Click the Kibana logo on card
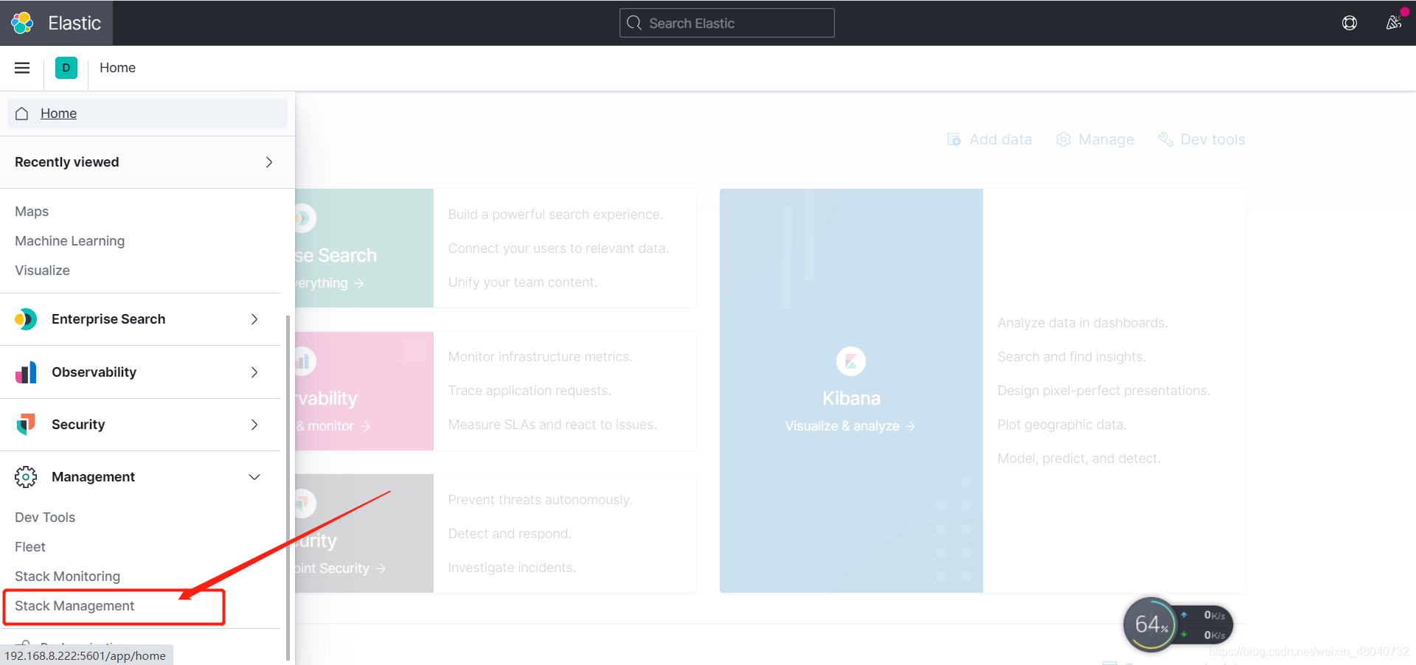Image resolution: width=1416 pixels, height=665 pixels. (x=851, y=361)
